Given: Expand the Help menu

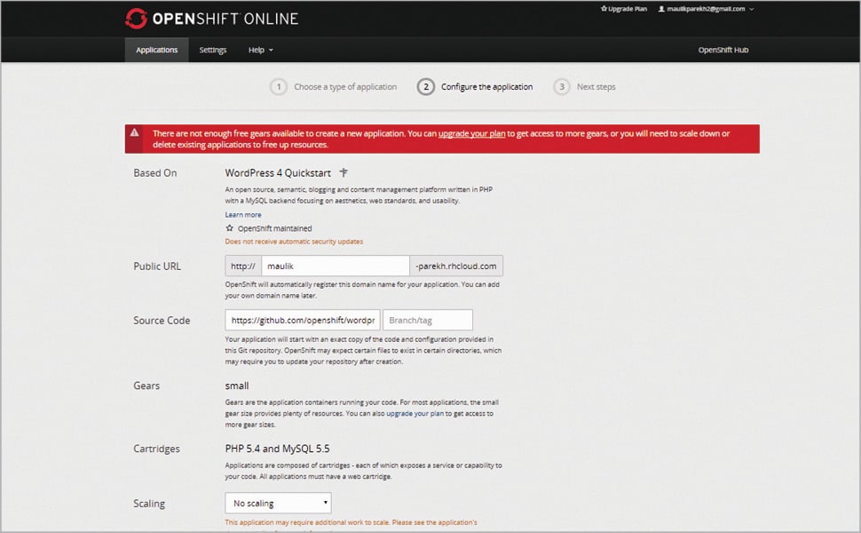Looking at the screenshot, I should click(x=260, y=50).
